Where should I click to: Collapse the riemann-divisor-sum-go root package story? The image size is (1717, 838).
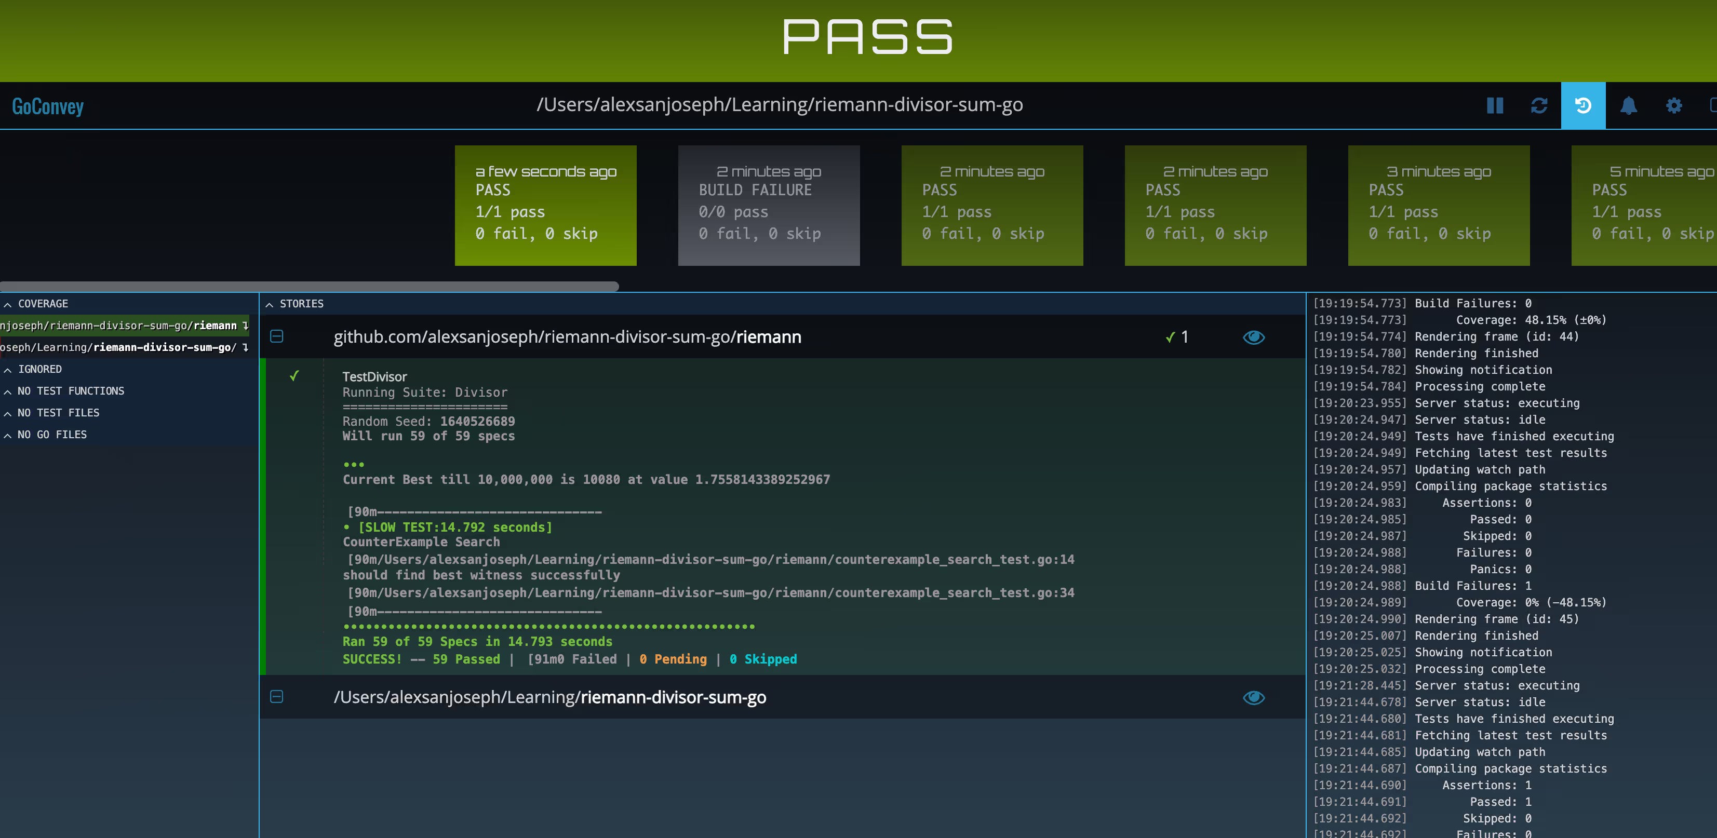277,697
